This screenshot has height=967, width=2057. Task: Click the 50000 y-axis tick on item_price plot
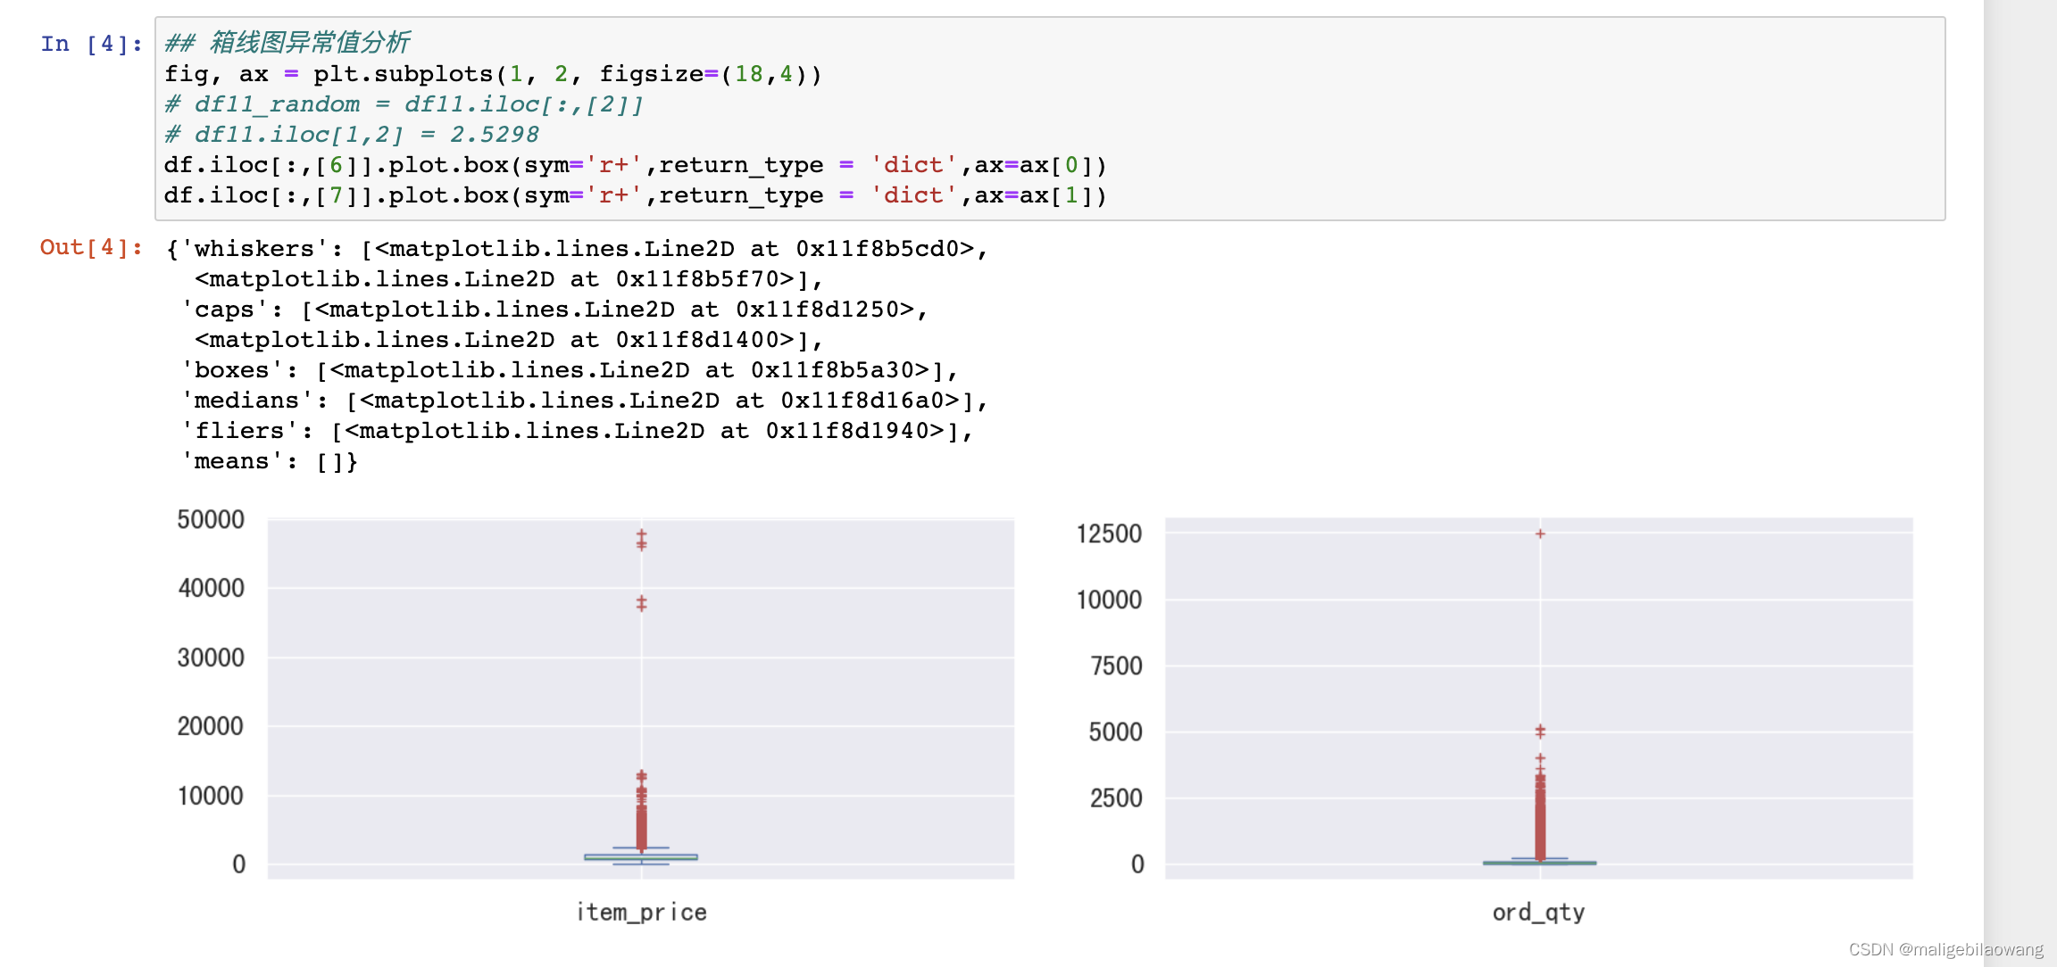click(x=211, y=519)
